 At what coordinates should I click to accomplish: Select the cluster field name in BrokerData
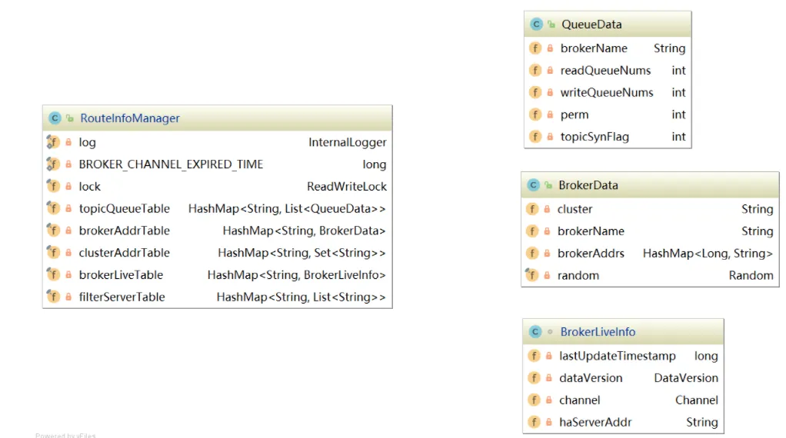pos(575,209)
